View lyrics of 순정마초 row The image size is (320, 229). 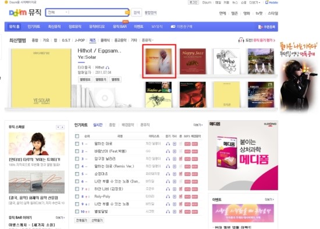click(175, 174)
